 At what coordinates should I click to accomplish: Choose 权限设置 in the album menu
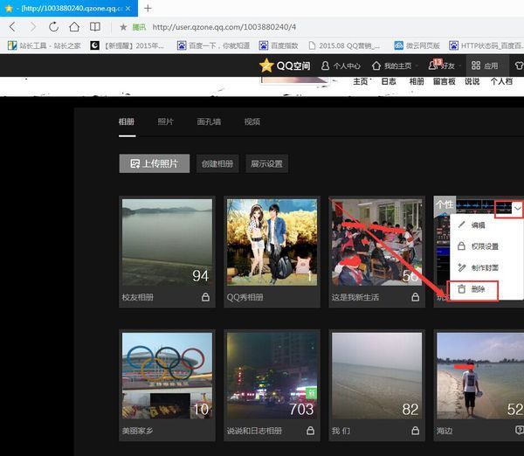tap(484, 246)
